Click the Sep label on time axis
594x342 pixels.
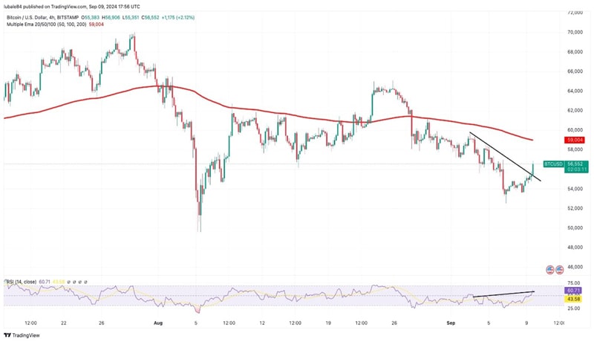pyautogui.click(x=451, y=323)
